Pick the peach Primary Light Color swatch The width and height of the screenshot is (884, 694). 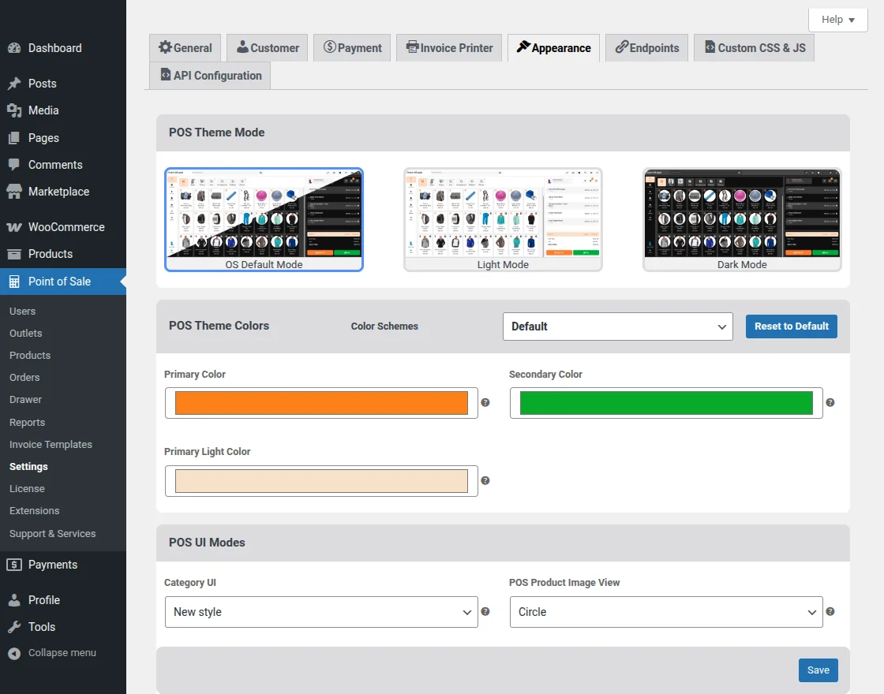(x=321, y=481)
